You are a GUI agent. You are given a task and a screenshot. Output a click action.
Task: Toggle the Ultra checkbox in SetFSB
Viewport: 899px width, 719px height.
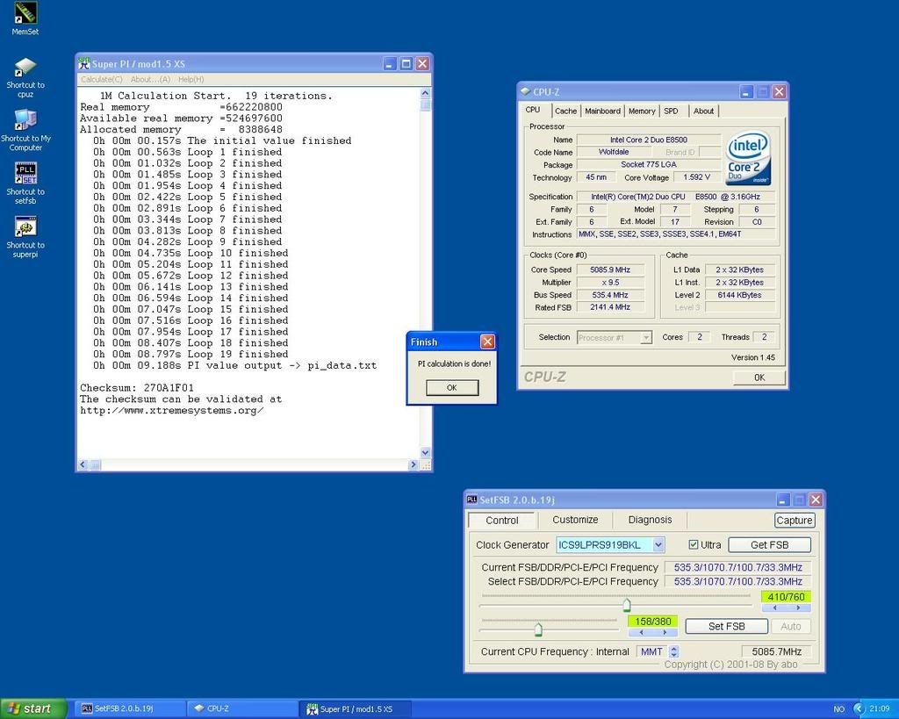coord(694,544)
